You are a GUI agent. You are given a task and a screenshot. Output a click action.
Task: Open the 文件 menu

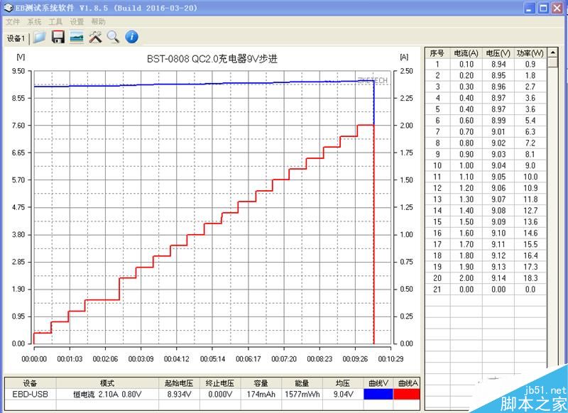click(x=13, y=22)
